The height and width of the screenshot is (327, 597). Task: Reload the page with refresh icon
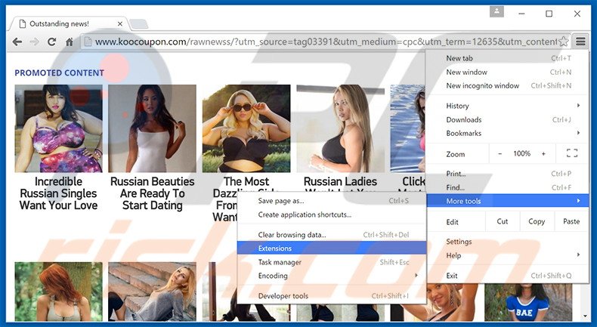51,42
